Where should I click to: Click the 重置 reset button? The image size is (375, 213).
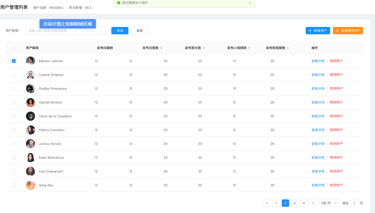click(140, 31)
